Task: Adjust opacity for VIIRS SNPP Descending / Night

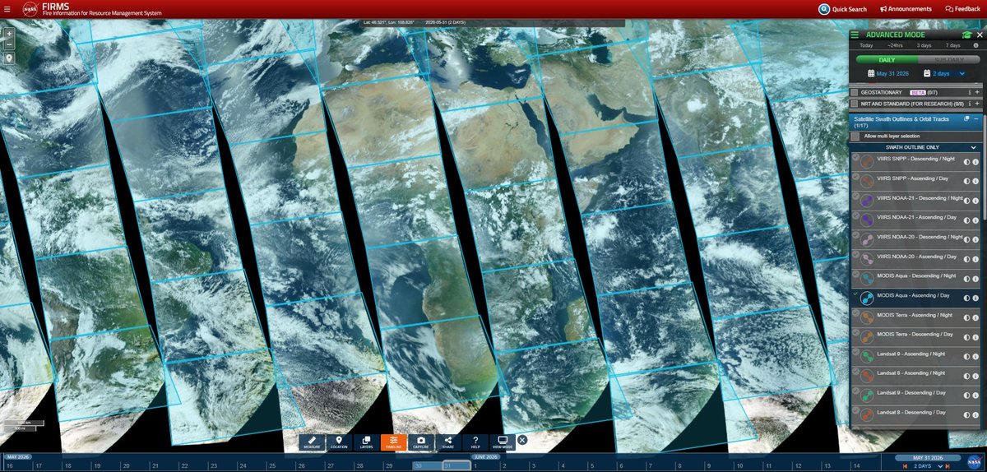Action: (966, 161)
